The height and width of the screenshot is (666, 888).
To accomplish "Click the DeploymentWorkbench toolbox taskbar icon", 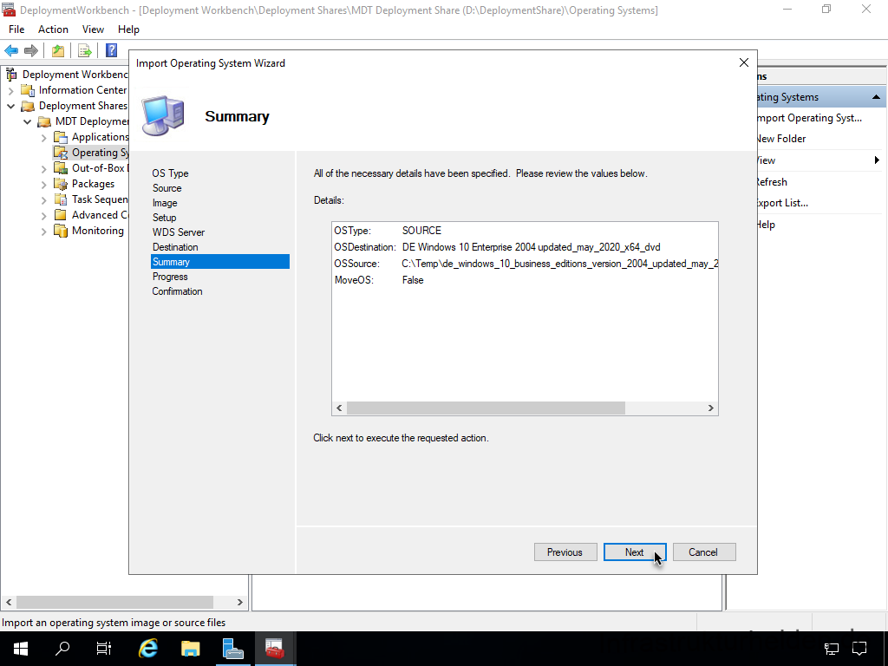I will click(275, 649).
